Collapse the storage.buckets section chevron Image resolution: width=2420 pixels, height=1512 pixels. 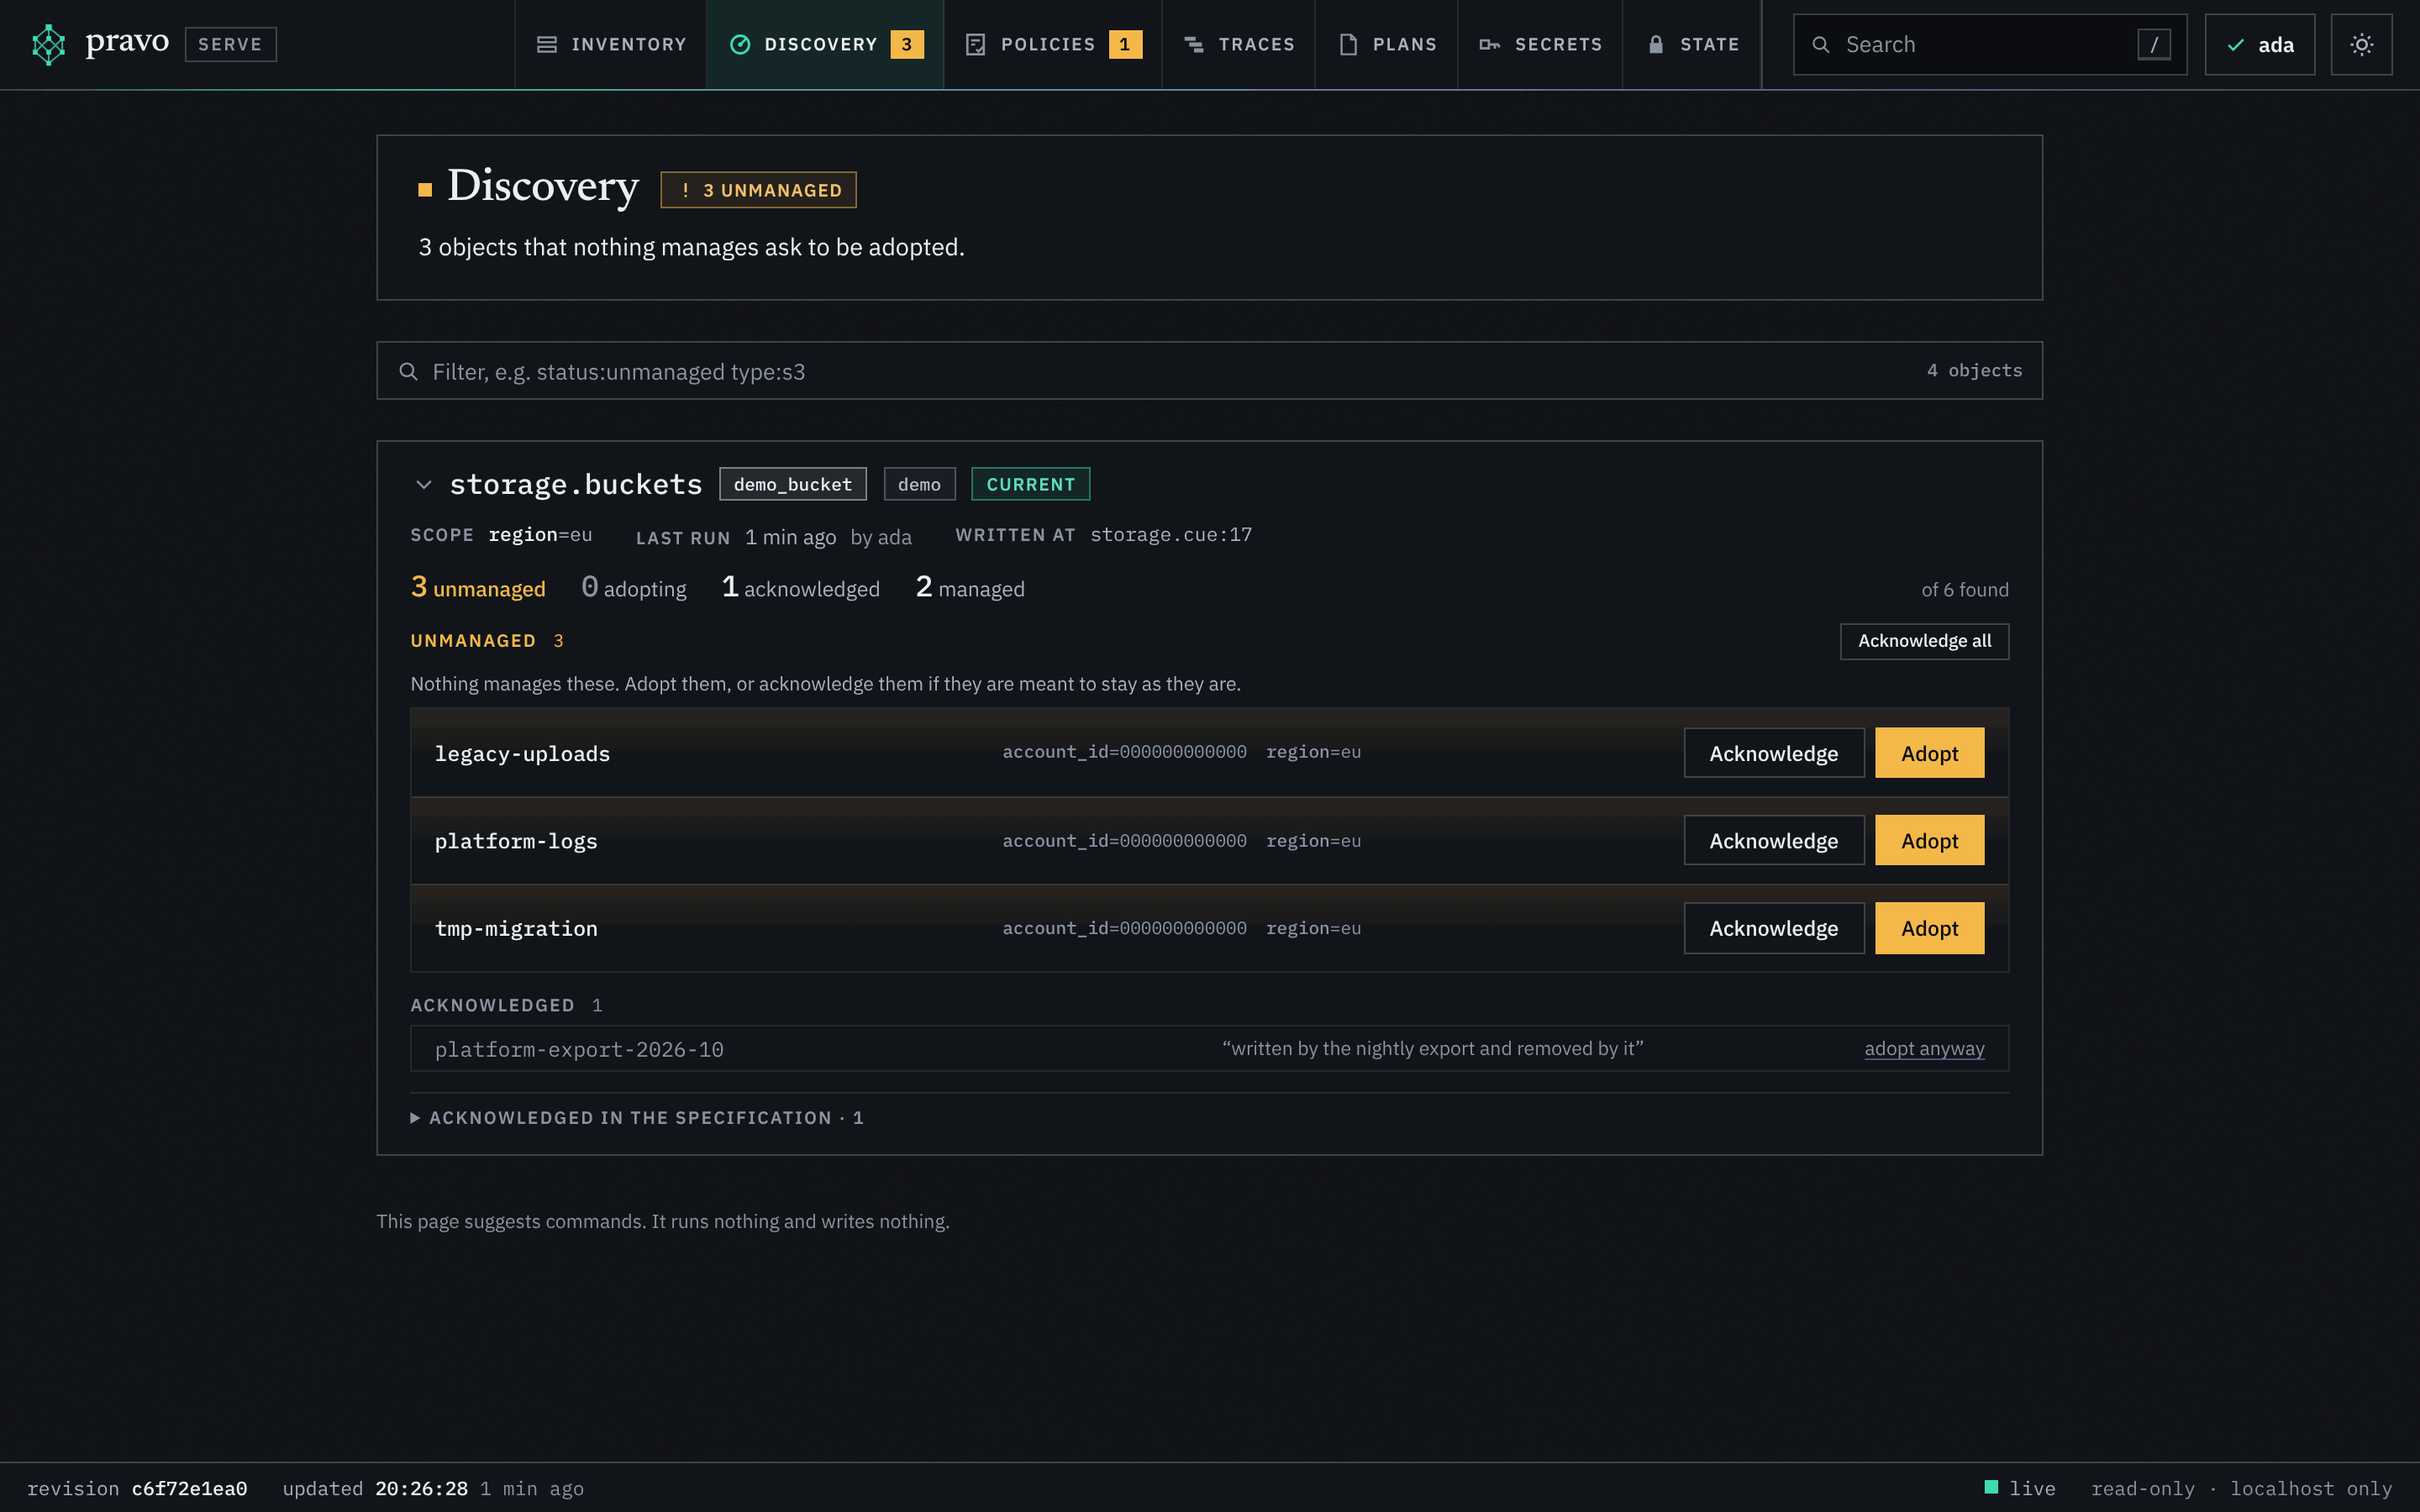point(423,484)
